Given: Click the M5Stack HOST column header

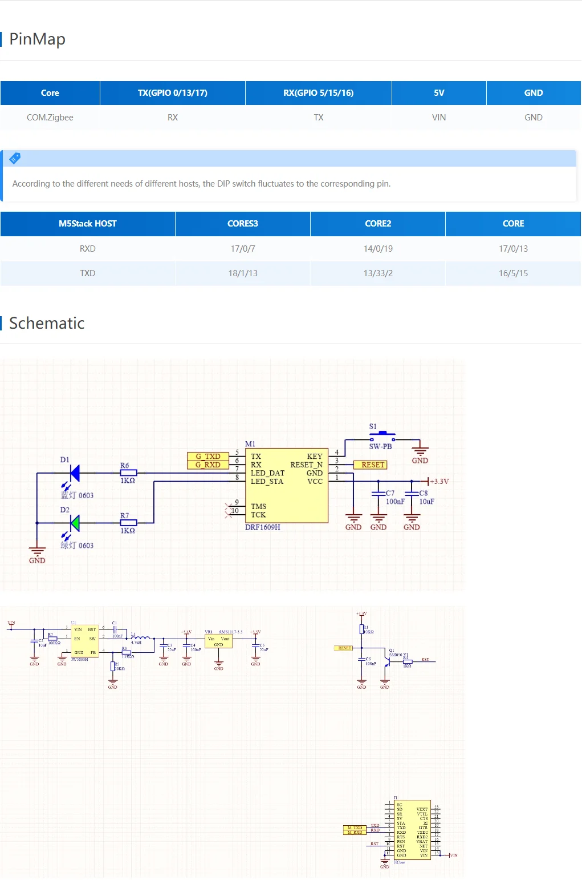Looking at the screenshot, I should [88, 224].
